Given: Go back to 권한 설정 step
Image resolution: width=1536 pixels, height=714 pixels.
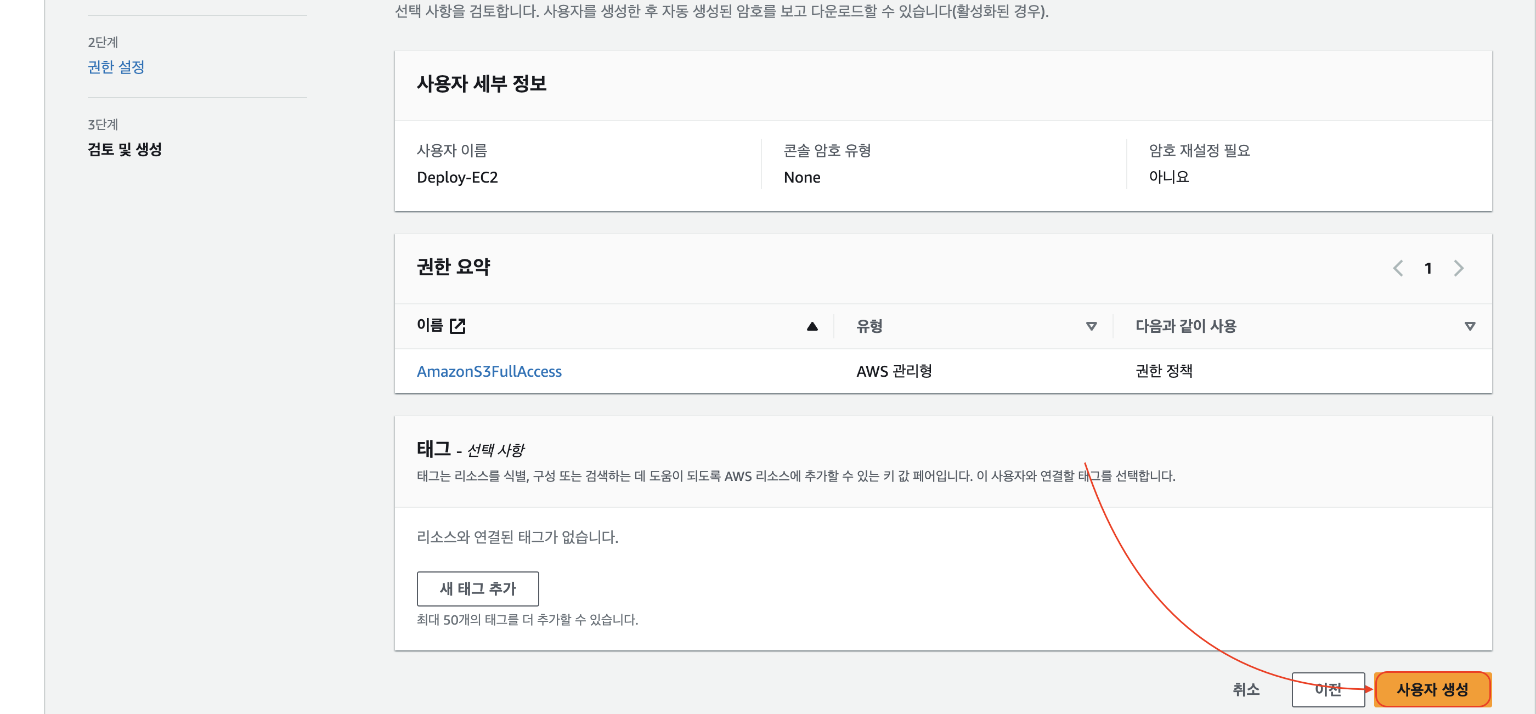Looking at the screenshot, I should pos(116,67).
